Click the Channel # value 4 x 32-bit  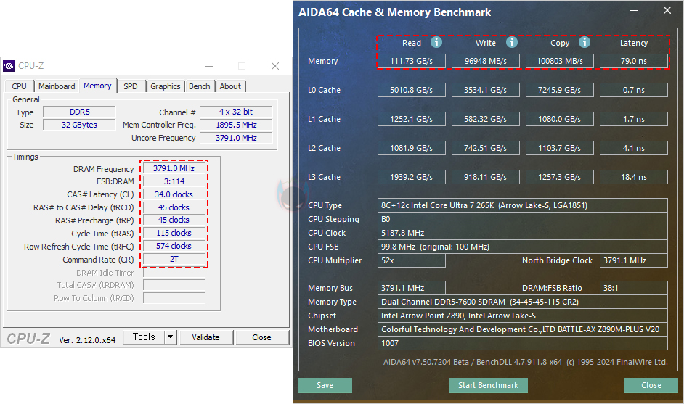click(236, 112)
